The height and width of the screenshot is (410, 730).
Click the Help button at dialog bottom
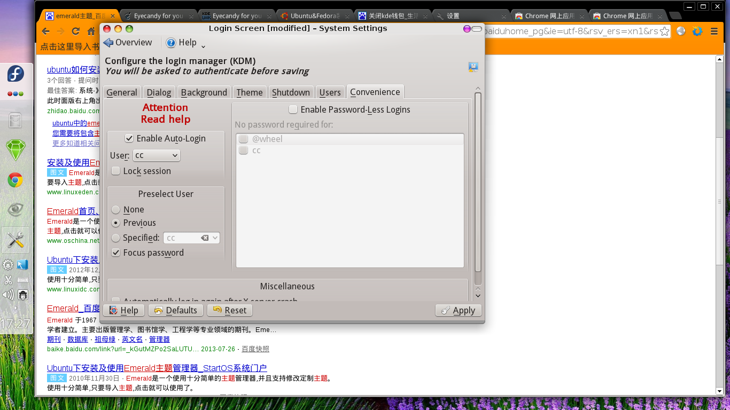(x=124, y=310)
